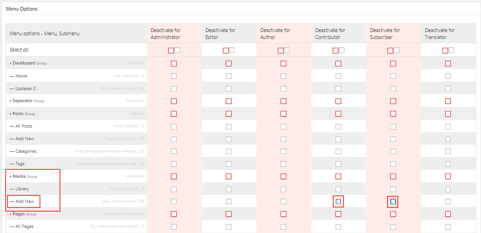Click the 'Menu options - Menu, Submenu' header
The height and width of the screenshot is (233, 481).
click(x=45, y=34)
